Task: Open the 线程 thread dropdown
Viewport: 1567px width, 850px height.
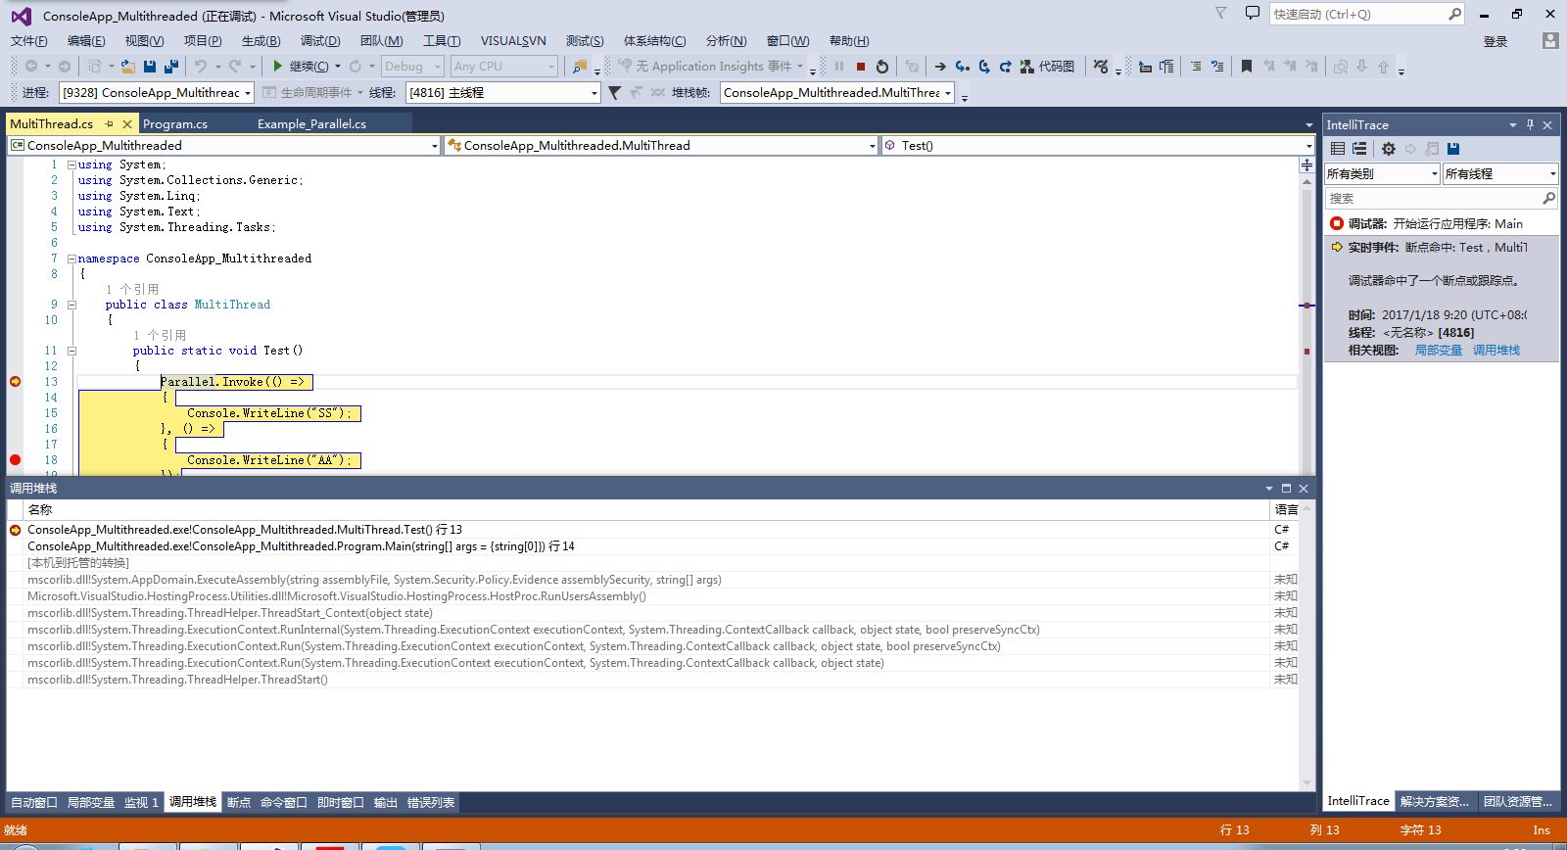Action: point(503,92)
